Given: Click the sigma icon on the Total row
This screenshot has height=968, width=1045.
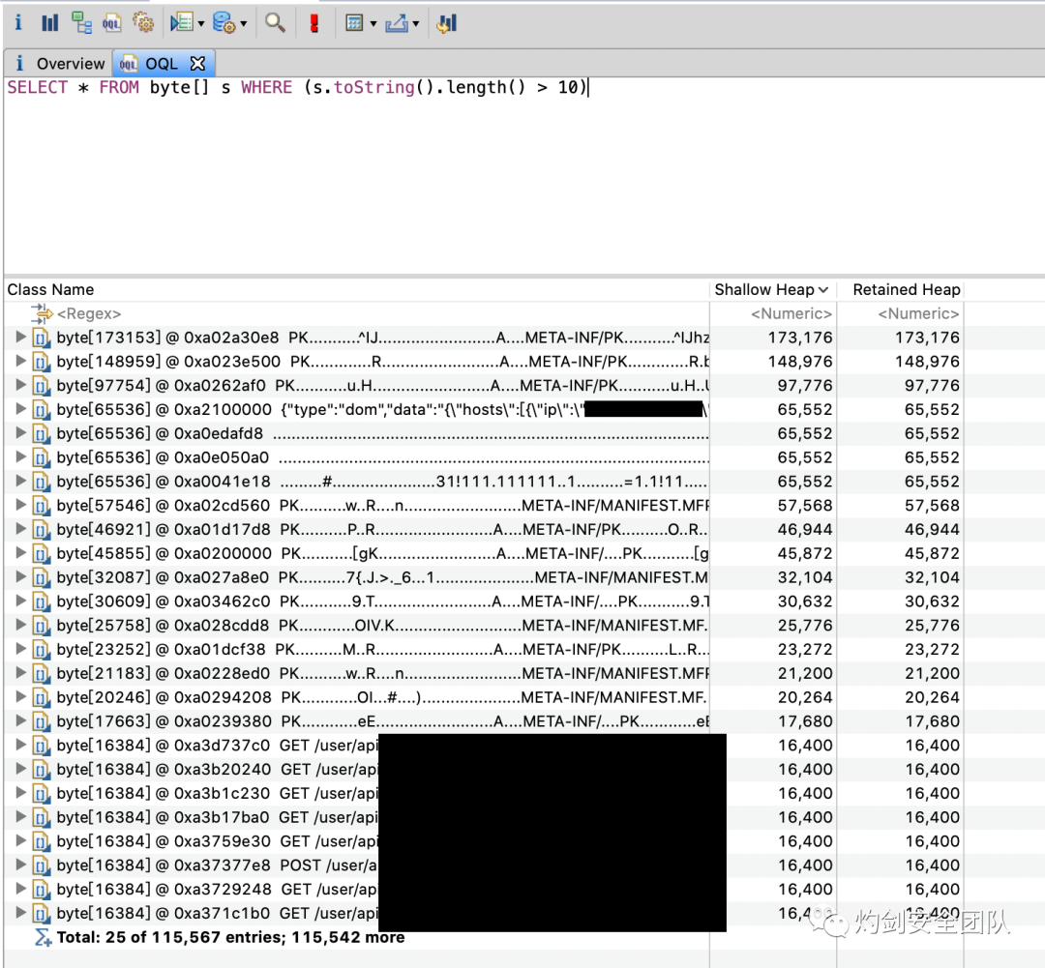Looking at the screenshot, I should (43, 937).
